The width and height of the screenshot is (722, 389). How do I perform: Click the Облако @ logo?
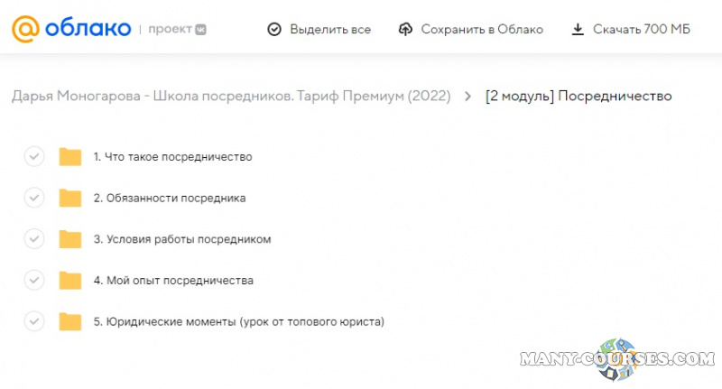click(70, 29)
